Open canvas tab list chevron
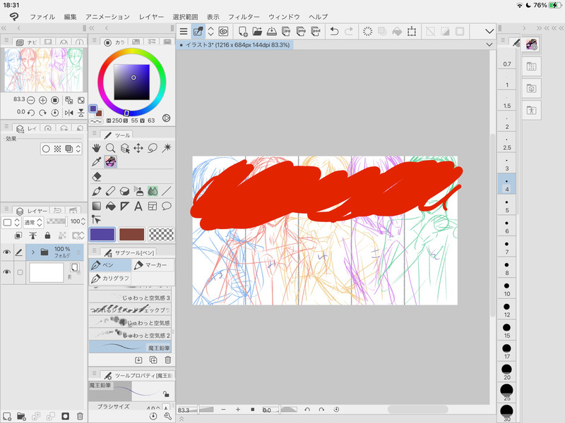The image size is (565, 423). (x=489, y=44)
